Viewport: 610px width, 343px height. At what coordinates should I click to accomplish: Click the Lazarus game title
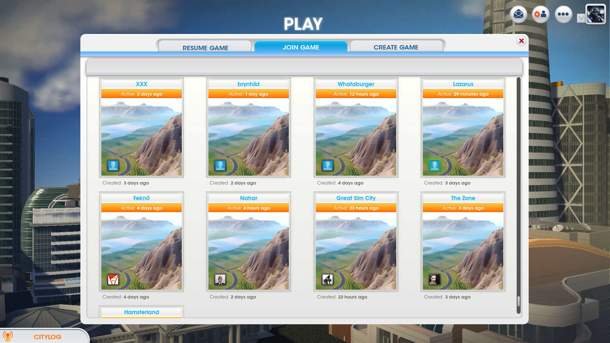coord(463,84)
